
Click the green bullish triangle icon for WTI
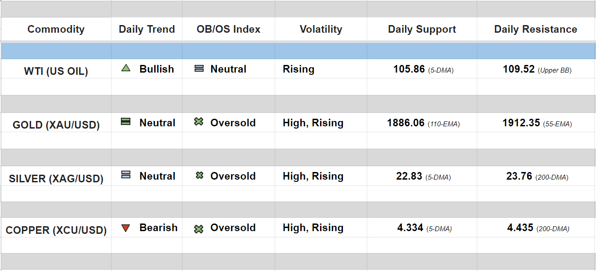click(x=126, y=69)
